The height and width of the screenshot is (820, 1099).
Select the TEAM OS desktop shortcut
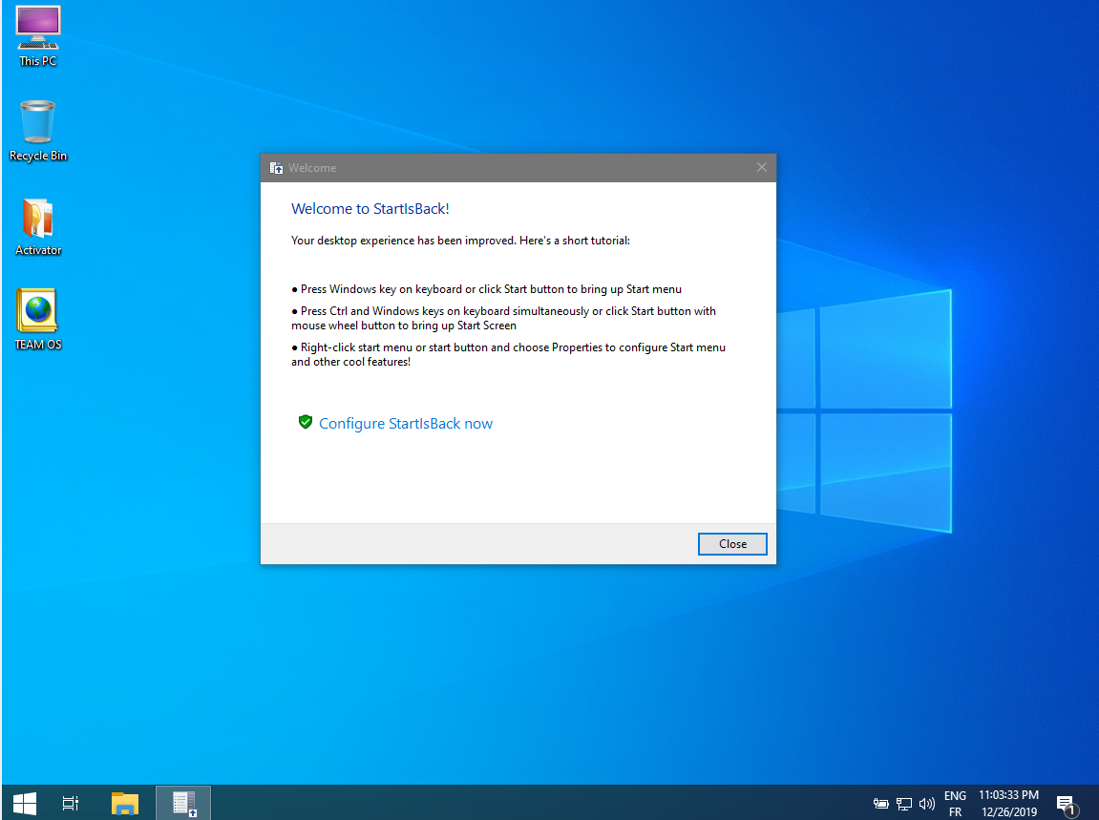point(38,320)
